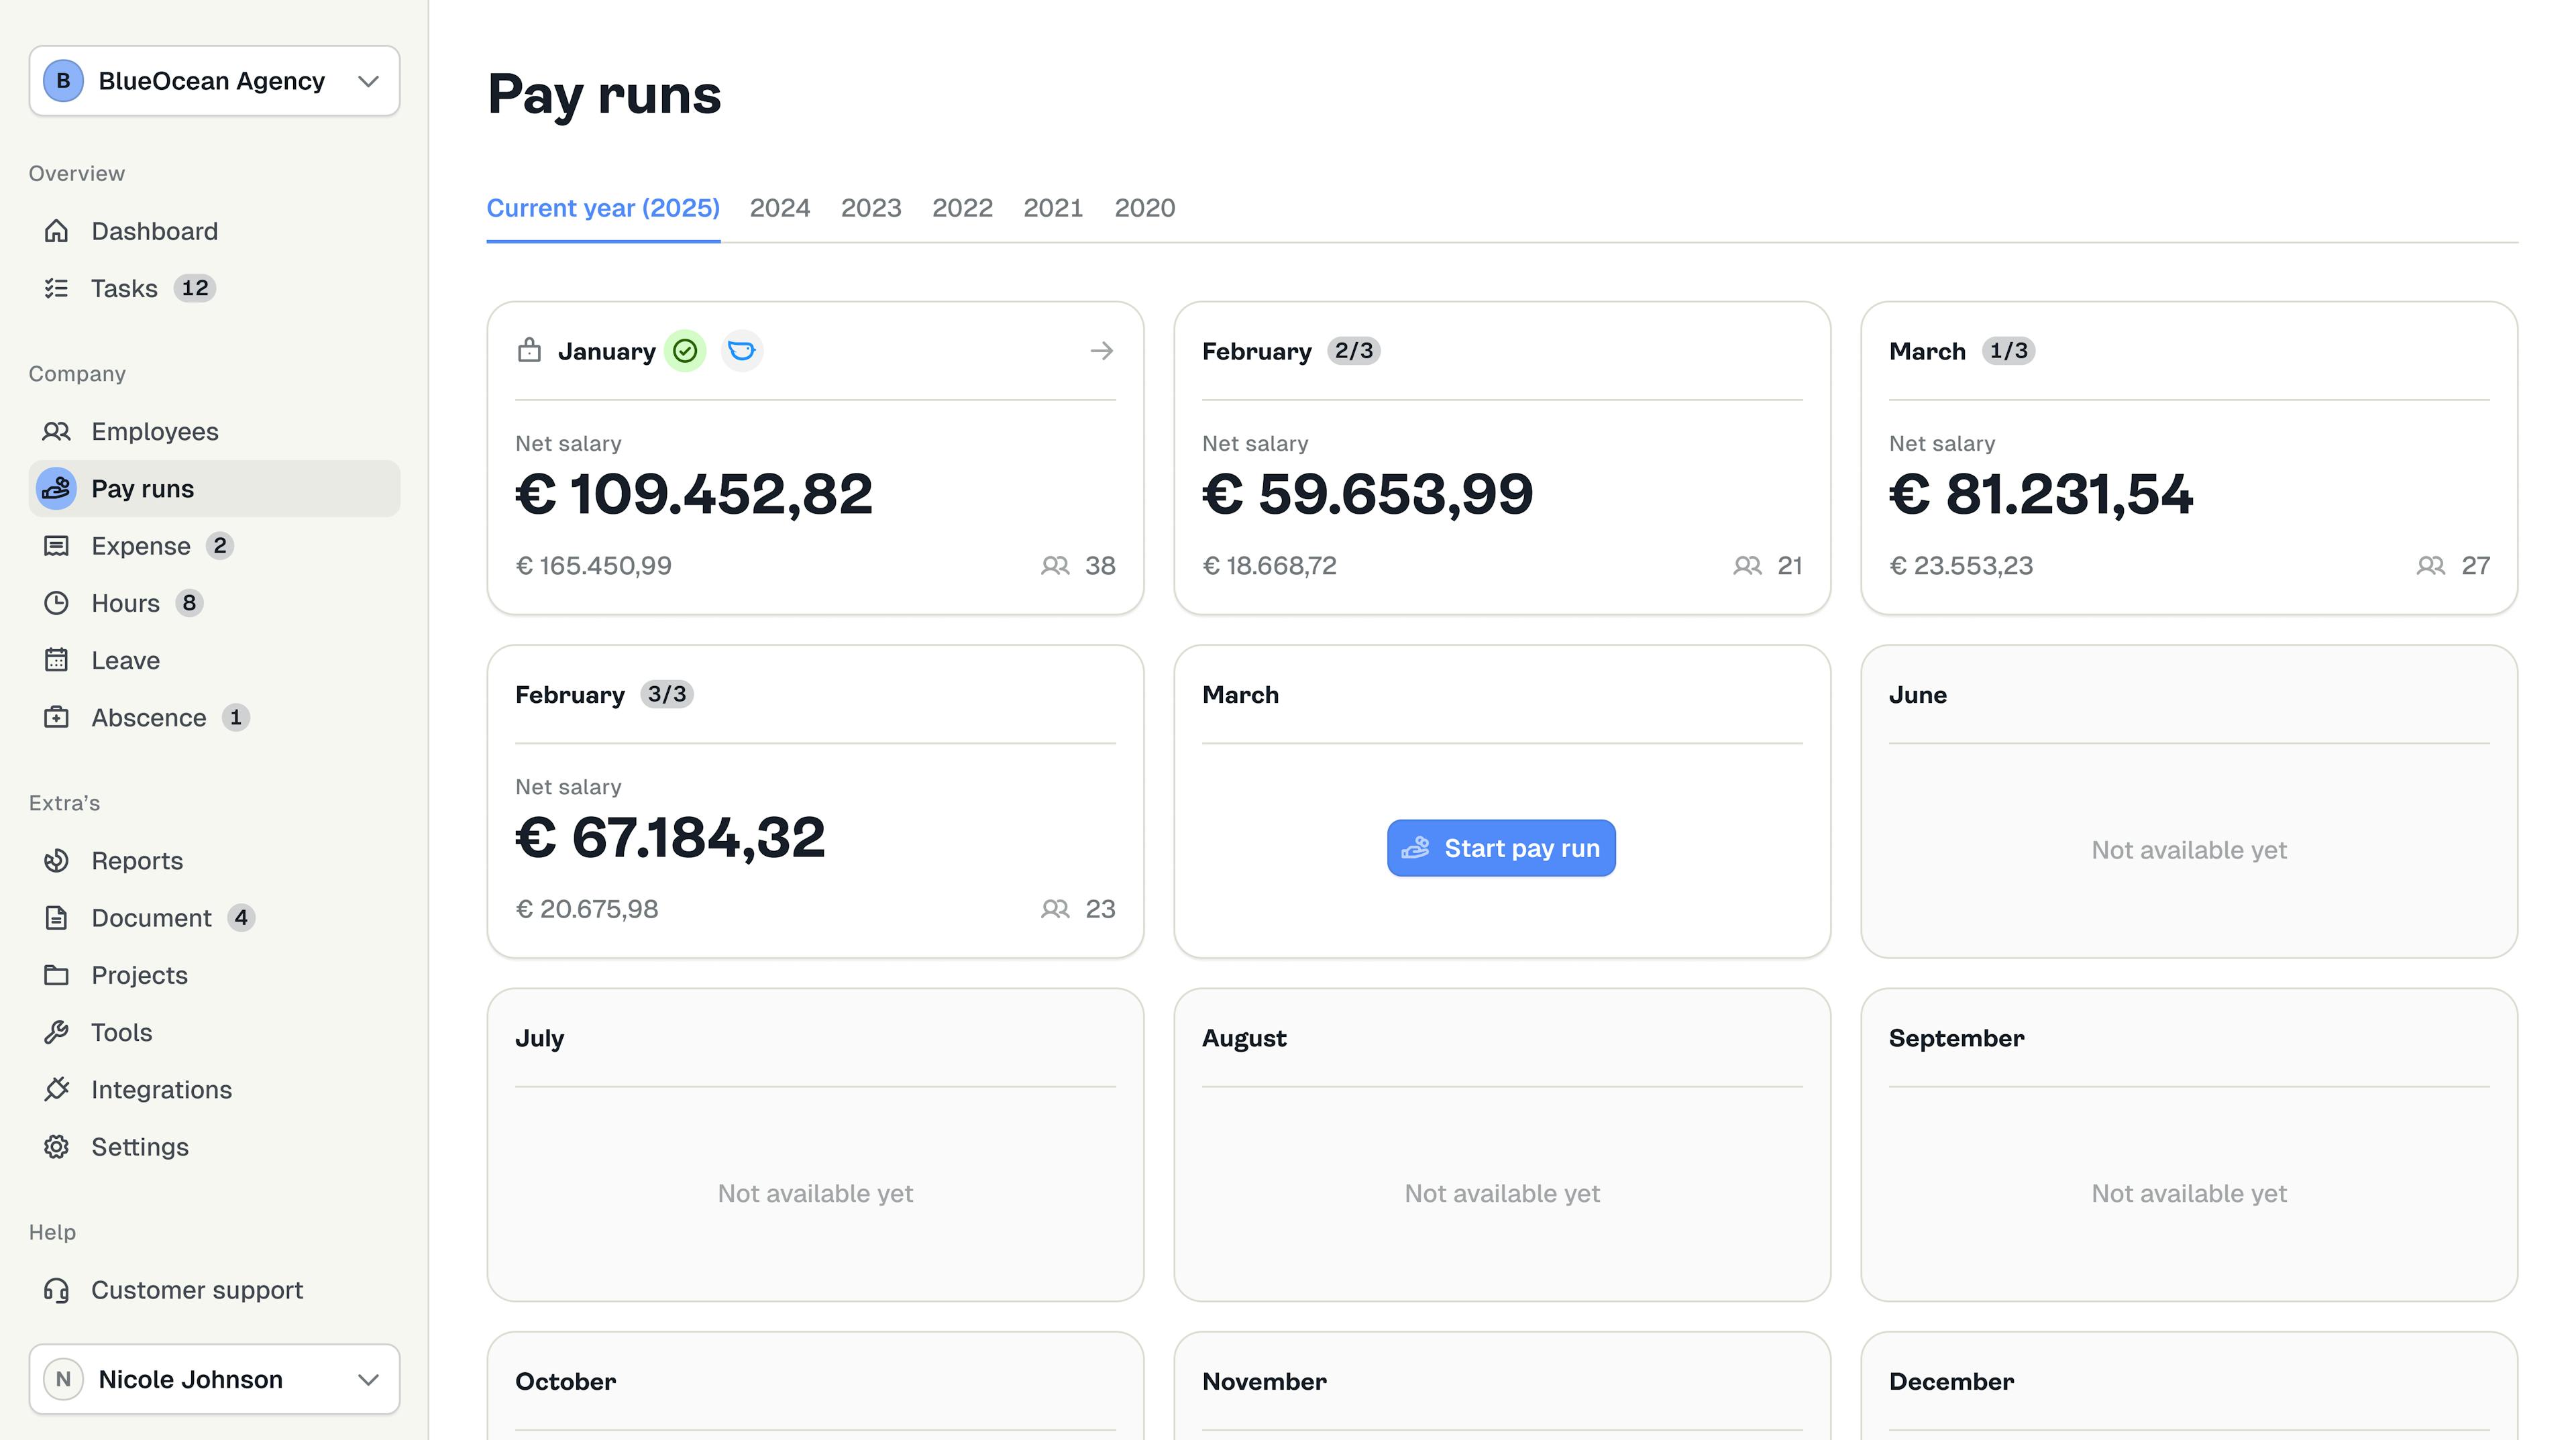2576x1440 pixels.
Task: Click the Customer support headset icon
Action: 57,1290
